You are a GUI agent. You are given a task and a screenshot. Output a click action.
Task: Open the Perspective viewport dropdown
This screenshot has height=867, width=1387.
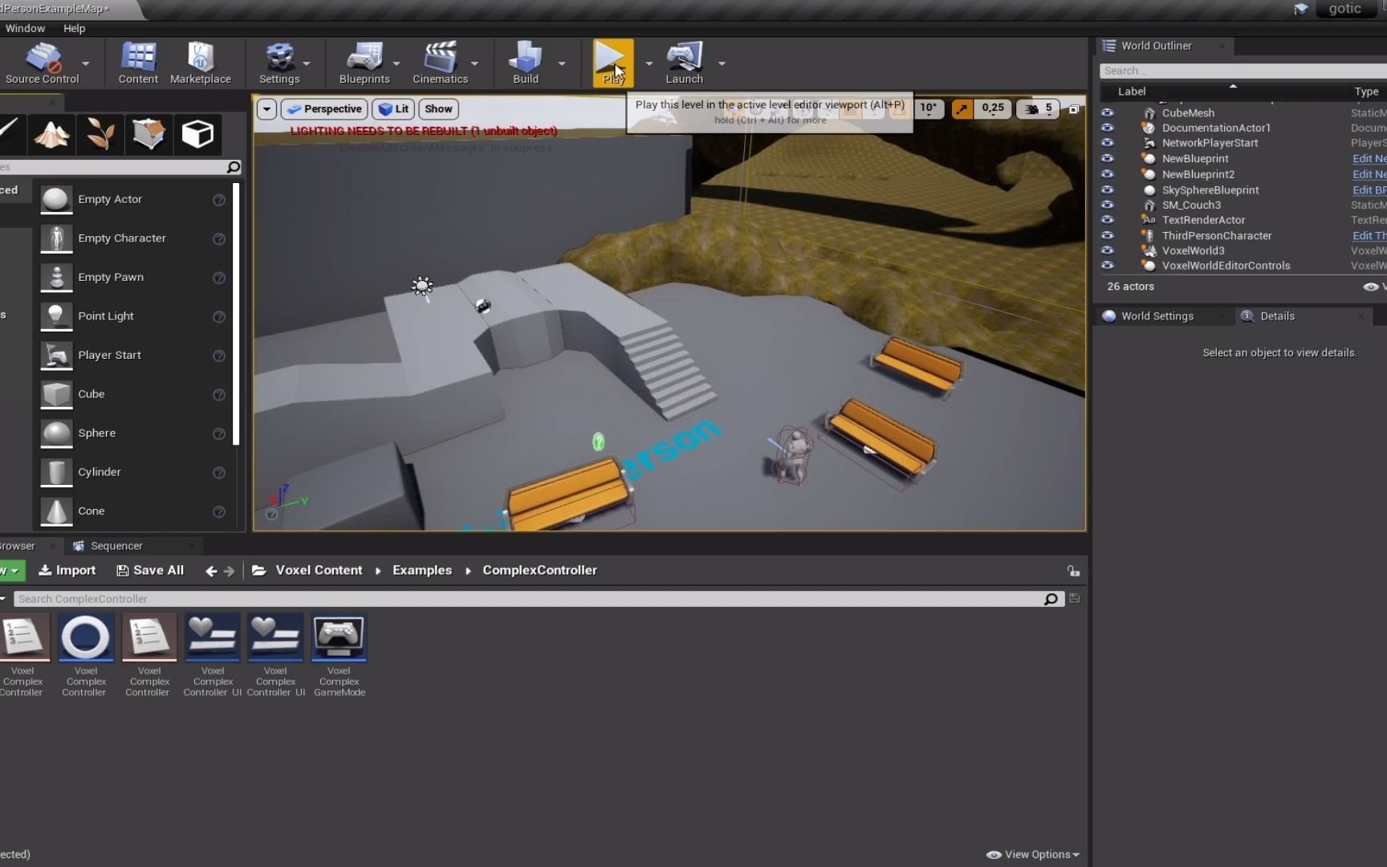324,108
